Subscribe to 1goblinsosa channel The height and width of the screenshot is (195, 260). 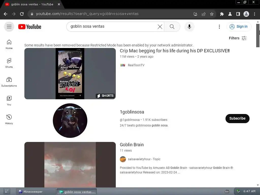(237, 118)
